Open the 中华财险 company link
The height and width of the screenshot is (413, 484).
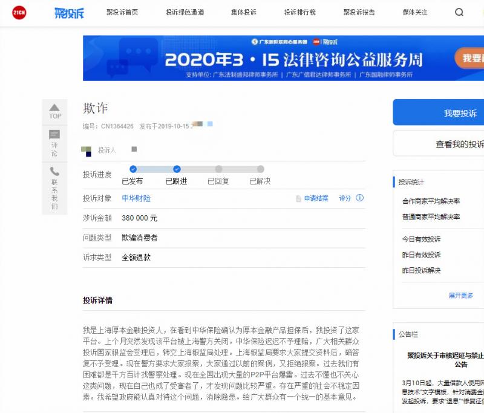click(136, 198)
